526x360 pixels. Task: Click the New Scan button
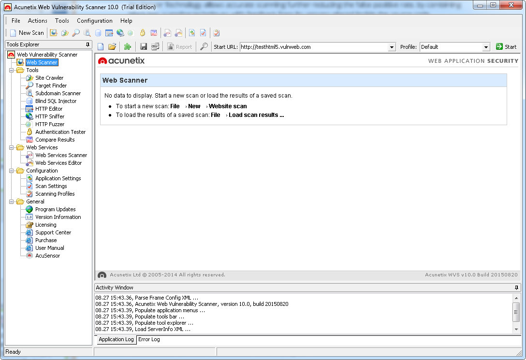pyautogui.click(x=26, y=32)
